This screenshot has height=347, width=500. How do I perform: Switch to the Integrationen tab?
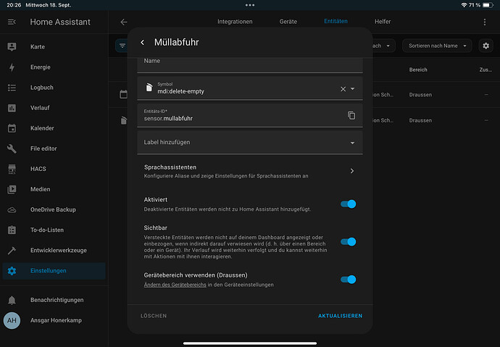pos(235,22)
